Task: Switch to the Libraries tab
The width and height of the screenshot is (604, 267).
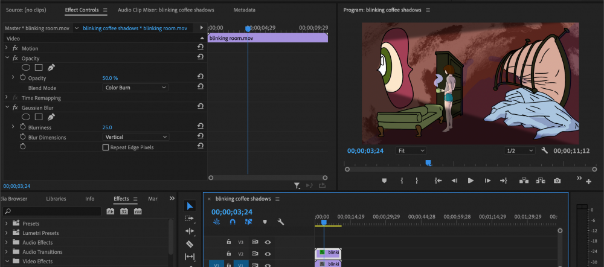Action: tap(56, 199)
